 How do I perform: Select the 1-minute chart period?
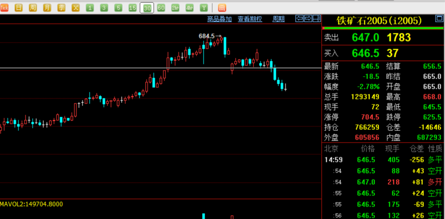[x=90, y=8]
